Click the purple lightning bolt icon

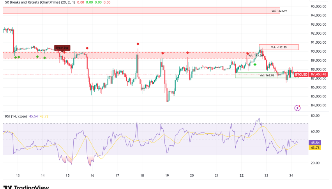[x=297, y=108]
